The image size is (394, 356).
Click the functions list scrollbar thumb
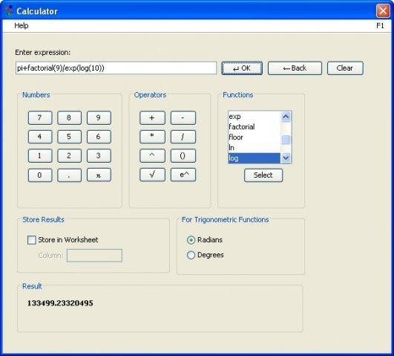[286, 139]
